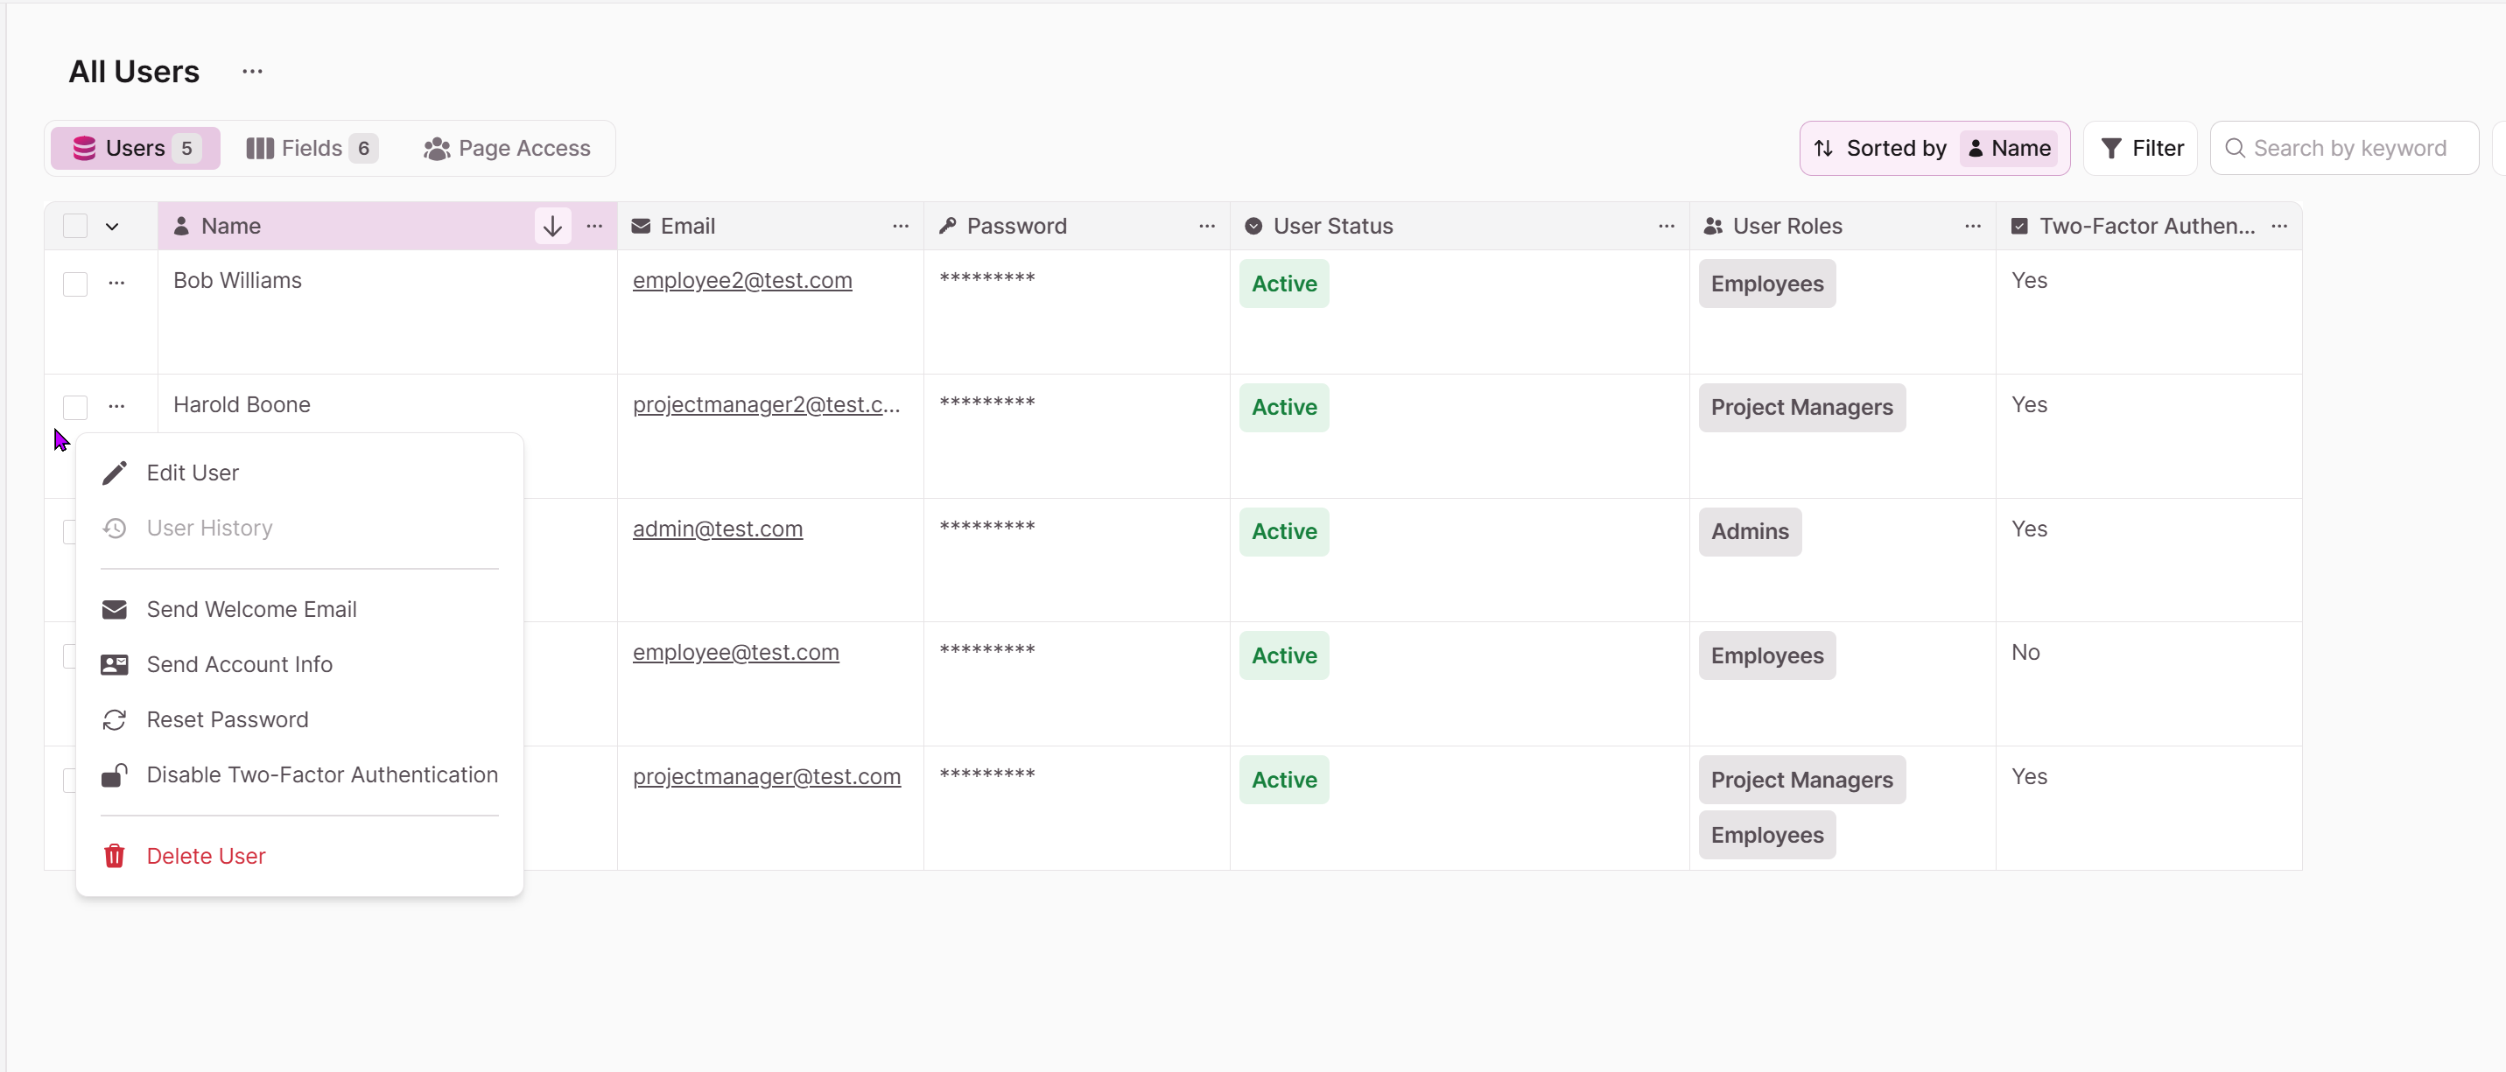
Task: Open the Two-Factor Authentication column options menu
Action: tap(2278, 226)
